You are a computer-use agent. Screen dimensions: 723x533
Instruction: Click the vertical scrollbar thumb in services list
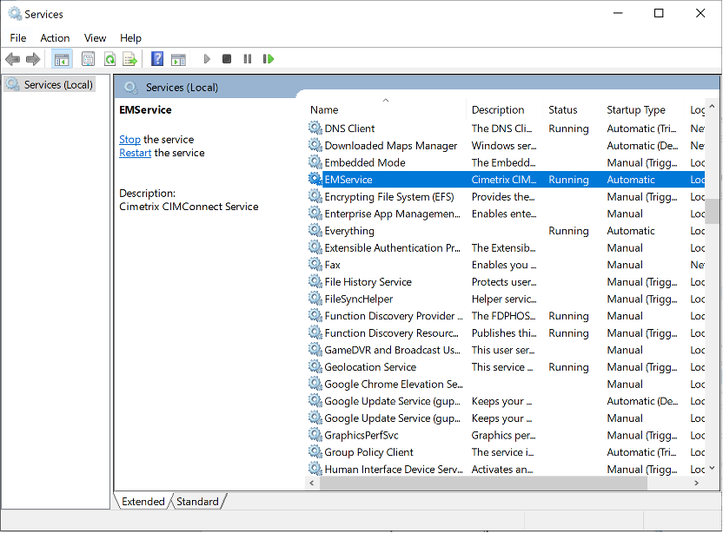pos(712,211)
